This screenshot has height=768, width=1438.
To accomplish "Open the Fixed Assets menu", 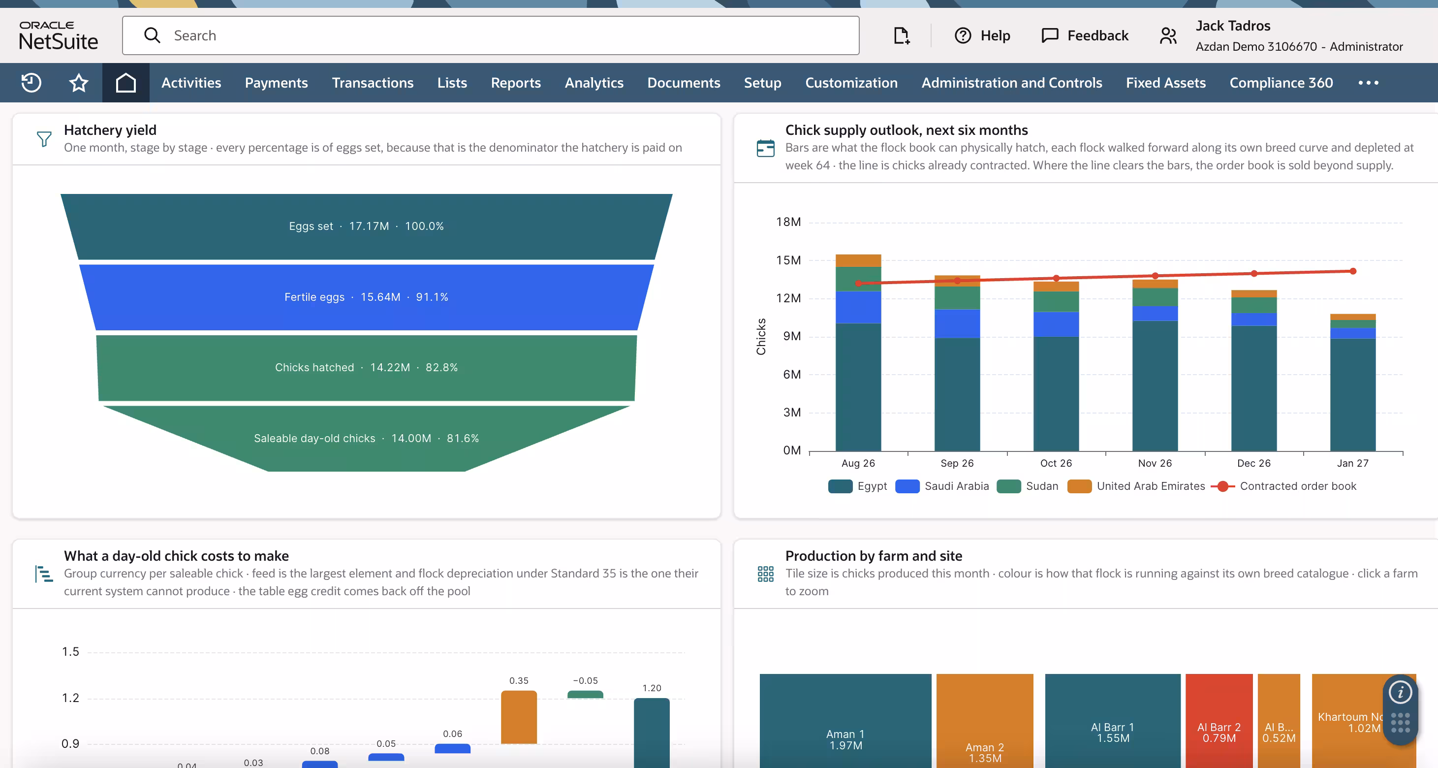I will click(x=1165, y=83).
